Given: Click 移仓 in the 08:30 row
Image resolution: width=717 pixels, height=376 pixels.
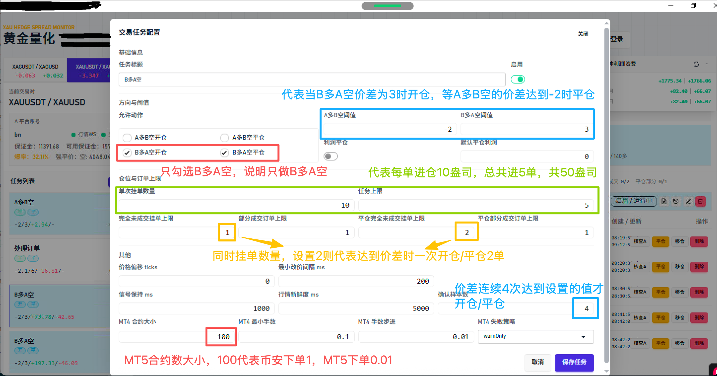Looking at the screenshot, I should [680, 292].
